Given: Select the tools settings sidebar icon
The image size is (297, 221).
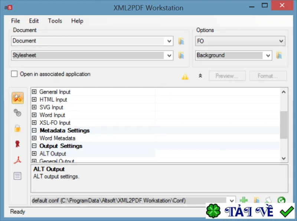Looking at the screenshot, I should [17, 98].
